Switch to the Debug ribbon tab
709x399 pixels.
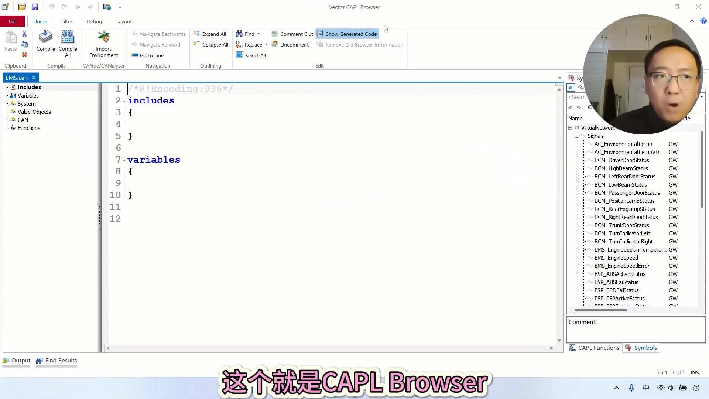click(94, 21)
